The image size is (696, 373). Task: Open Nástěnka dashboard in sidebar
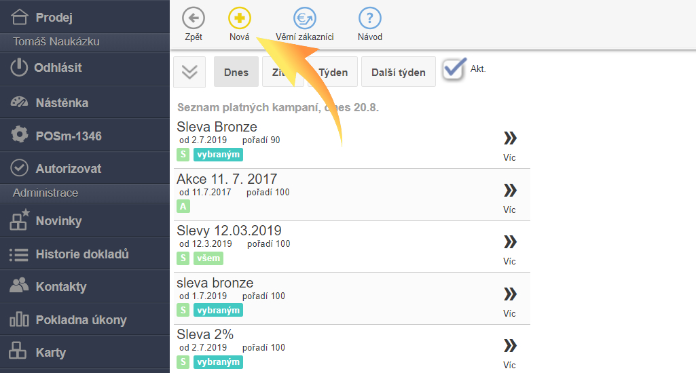tap(61, 103)
